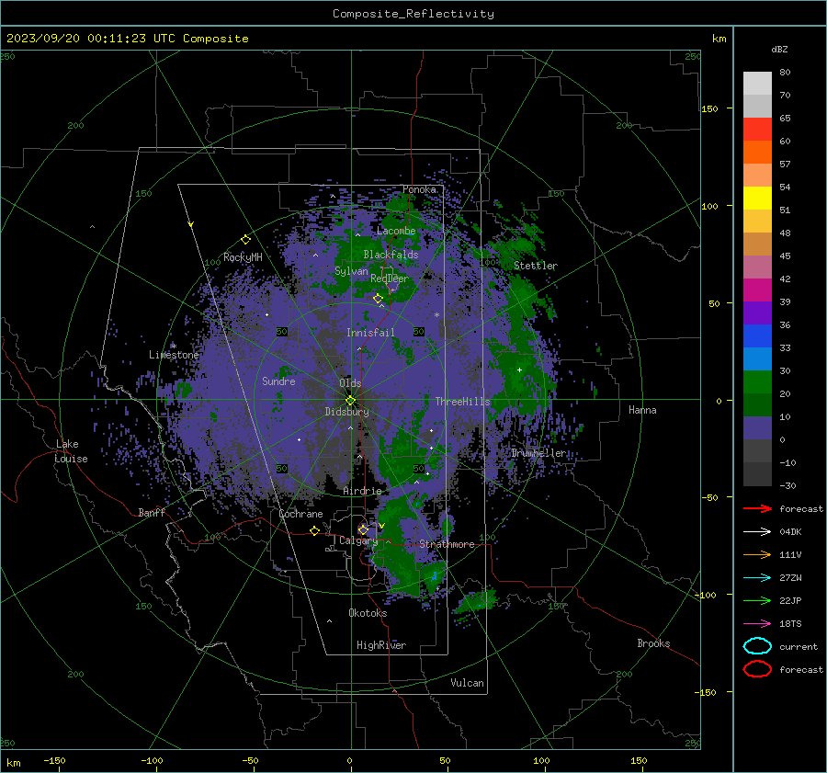Pick the red 65 dBZ color swatch
The width and height of the screenshot is (827, 773).
point(757,130)
